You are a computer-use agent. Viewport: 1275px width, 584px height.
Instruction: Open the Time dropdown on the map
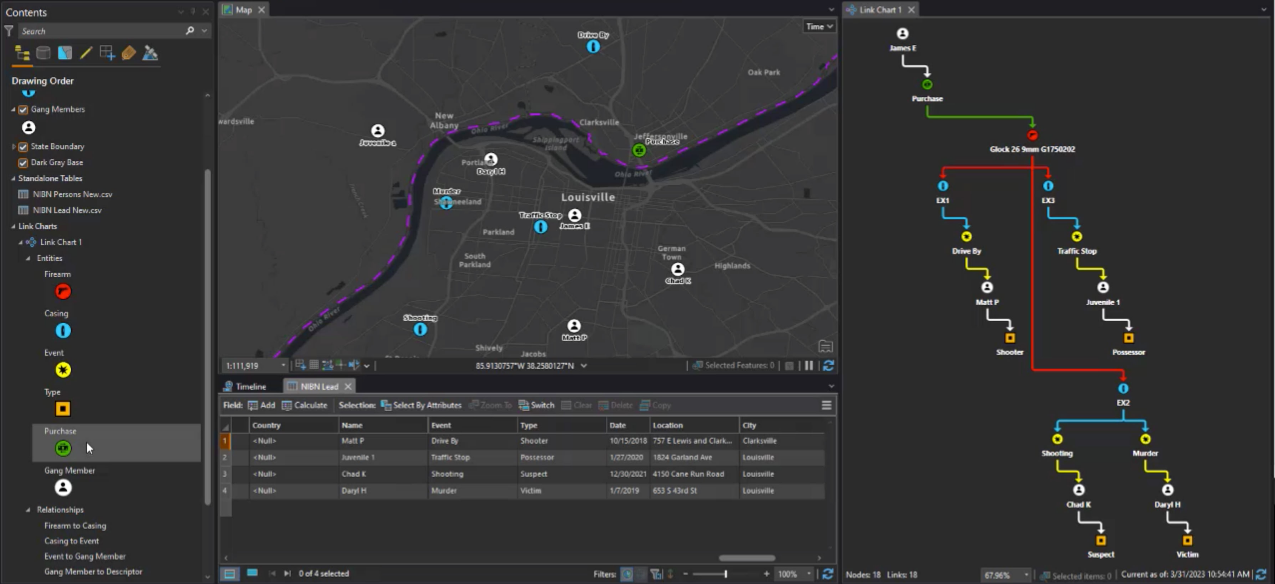tap(819, 26)
